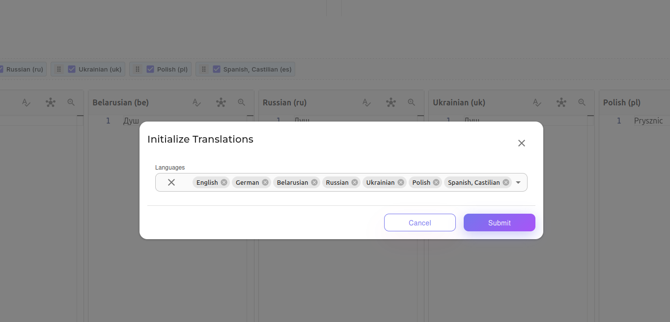The height and width of the screenshot is (322, 670).
Task: Click the Ukrainian (uk) column title
Action: (459, 102)
